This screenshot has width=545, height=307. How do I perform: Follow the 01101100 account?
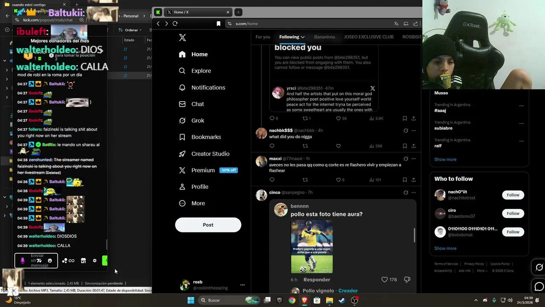(x=513, y=232)
